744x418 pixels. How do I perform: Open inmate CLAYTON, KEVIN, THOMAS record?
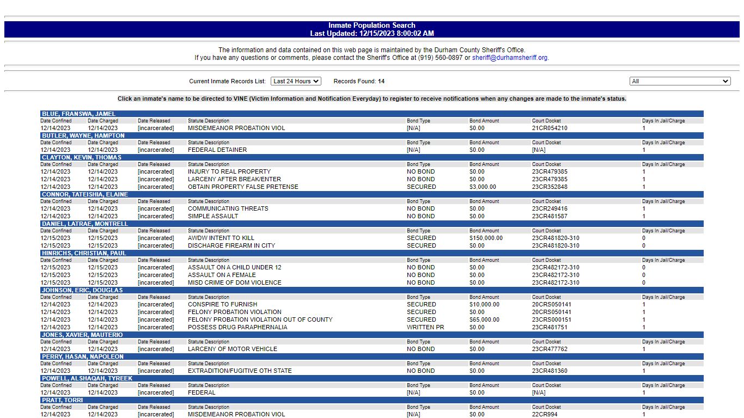click(x=81, y=157)
